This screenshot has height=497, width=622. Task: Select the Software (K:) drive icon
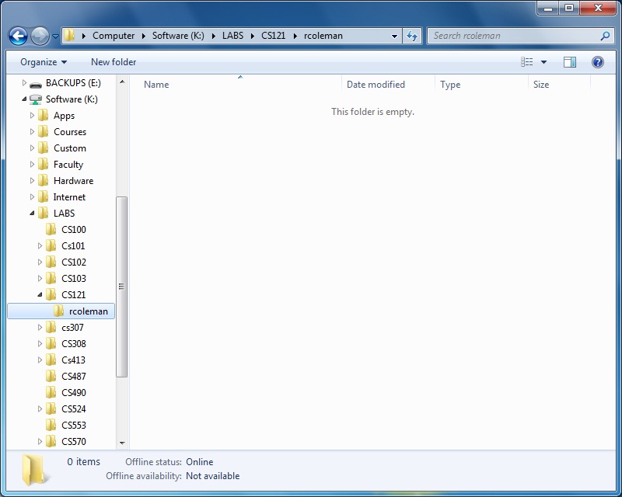[x=36, y=99]
